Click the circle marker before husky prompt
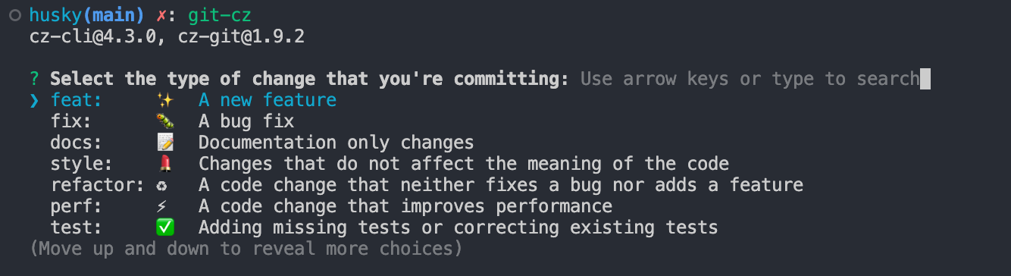The height and width of the screenshot is (276, 1011). [x=14, y=15]
